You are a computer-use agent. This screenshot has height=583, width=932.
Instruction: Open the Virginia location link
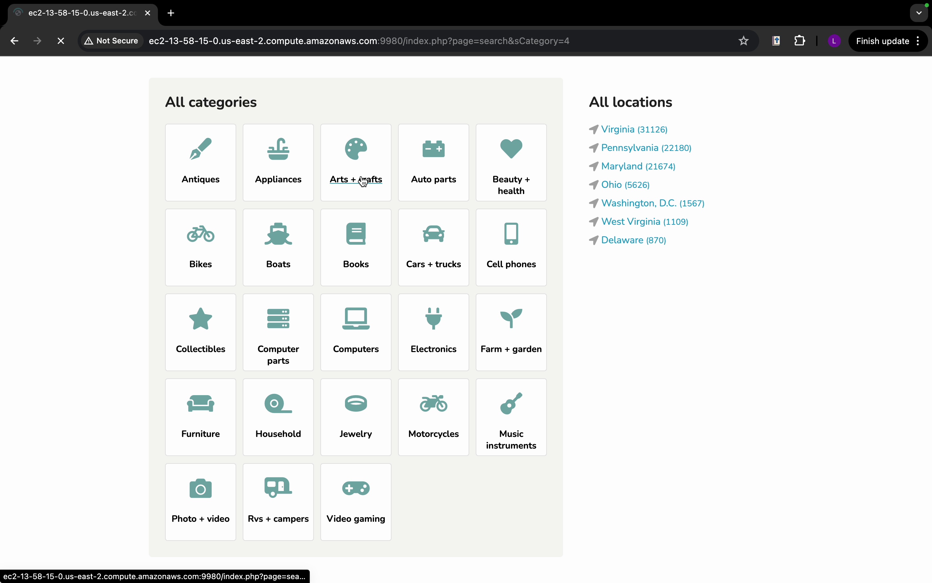coord(617,130)
